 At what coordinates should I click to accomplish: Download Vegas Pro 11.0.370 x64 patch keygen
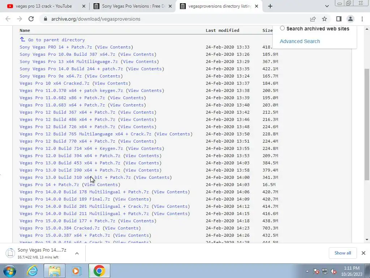71,90
